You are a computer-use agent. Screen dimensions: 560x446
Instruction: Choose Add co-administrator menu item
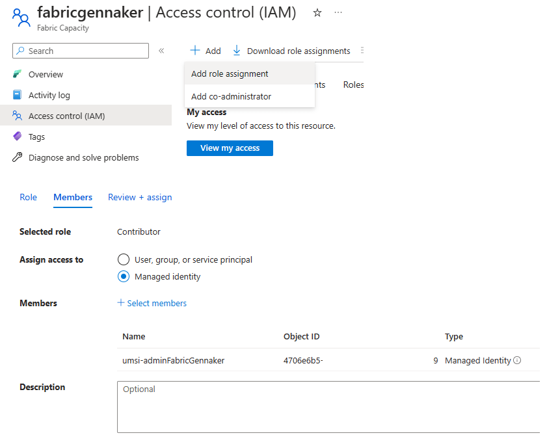click(231, 96)
